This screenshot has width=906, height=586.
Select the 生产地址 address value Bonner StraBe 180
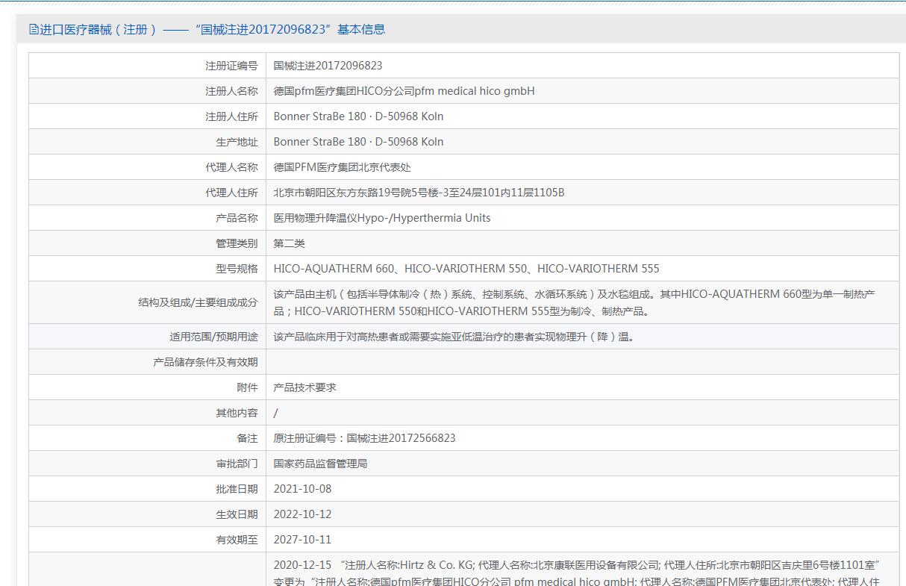358,142
